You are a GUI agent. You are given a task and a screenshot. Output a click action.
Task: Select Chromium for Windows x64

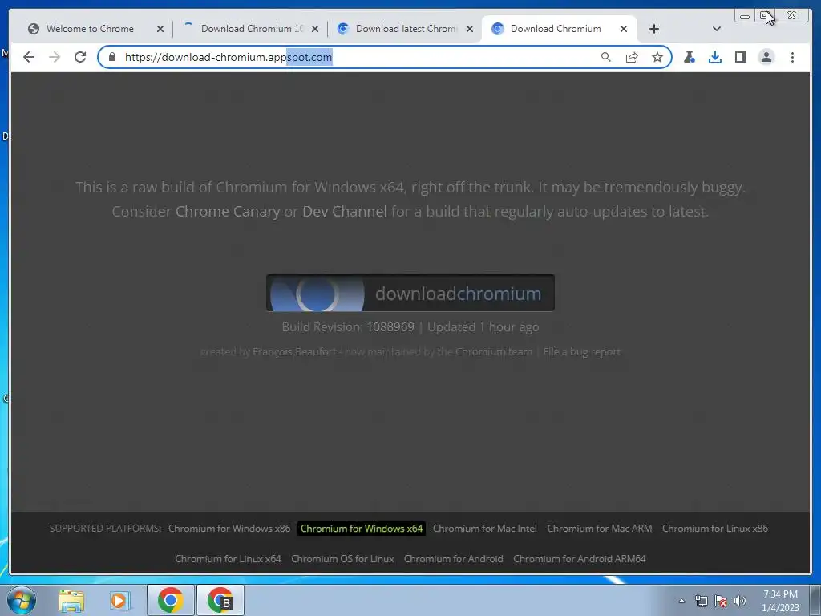tap(362, 529)
